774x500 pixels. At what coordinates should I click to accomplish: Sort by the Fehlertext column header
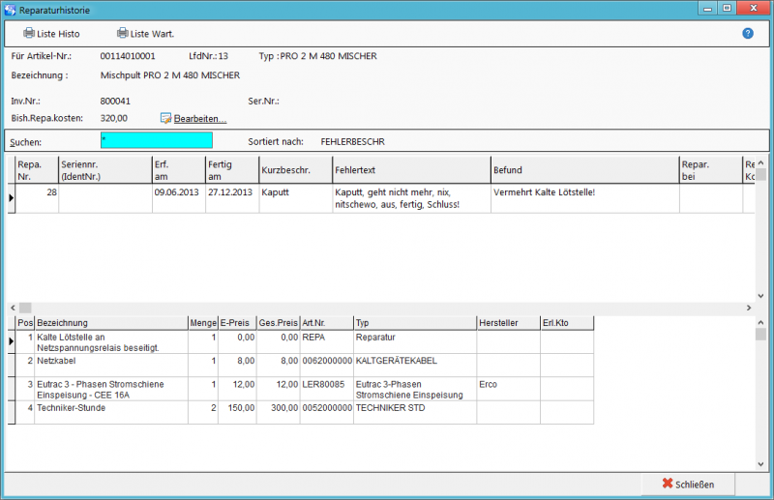pyautogui.click(x=412, y=170)
